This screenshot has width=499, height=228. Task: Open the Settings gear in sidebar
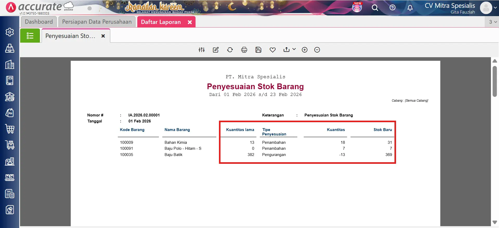click(10, 32)
